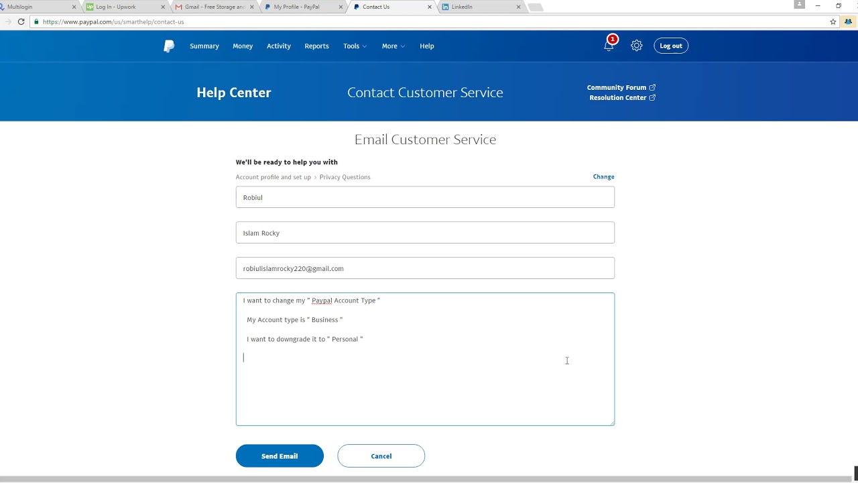Expand the More dropdown menu

click(x=393, y=46)
